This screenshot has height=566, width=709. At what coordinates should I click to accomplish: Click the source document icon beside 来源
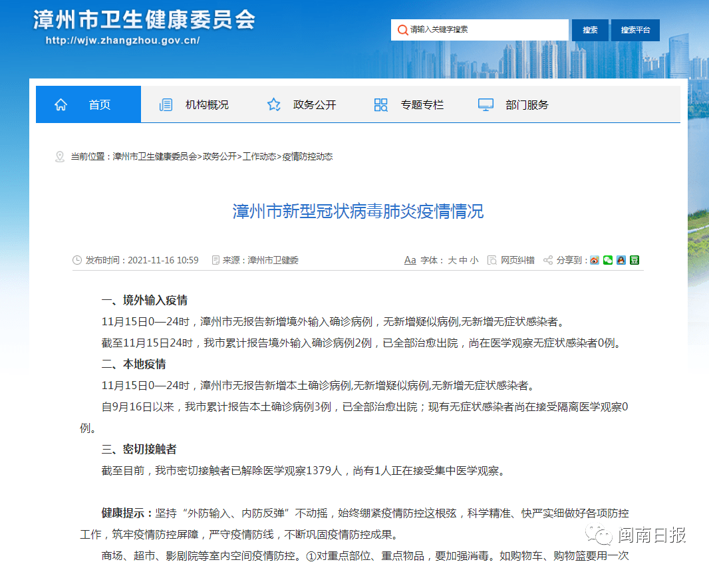tap(215, 260)
